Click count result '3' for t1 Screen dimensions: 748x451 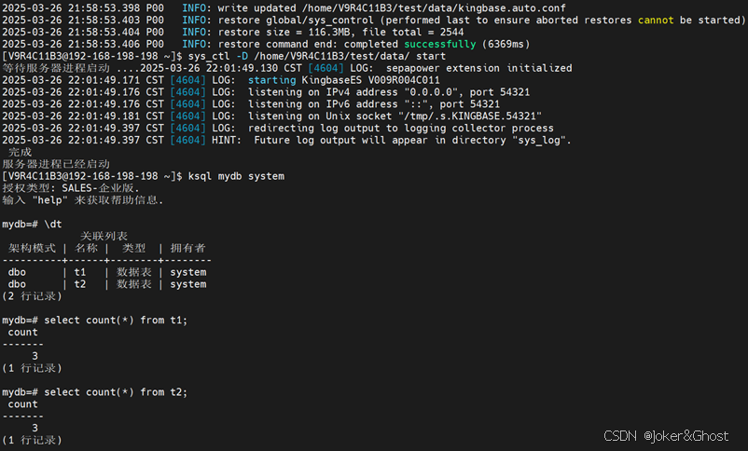coord(35,356)
